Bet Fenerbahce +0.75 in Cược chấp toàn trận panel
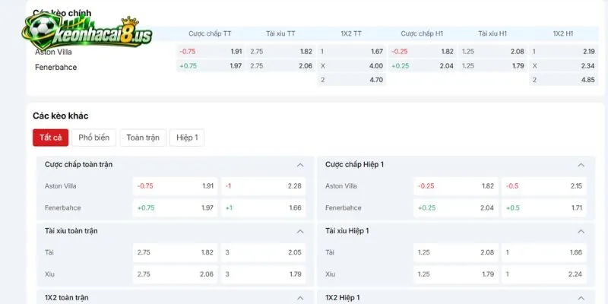Screen dimensions: 608x304 [176, 207]
